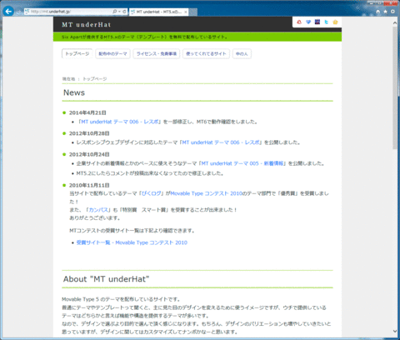Open the 配布中のテーマ navigation tab
Screen dimensions: 400x340
(x=112, y=53)
